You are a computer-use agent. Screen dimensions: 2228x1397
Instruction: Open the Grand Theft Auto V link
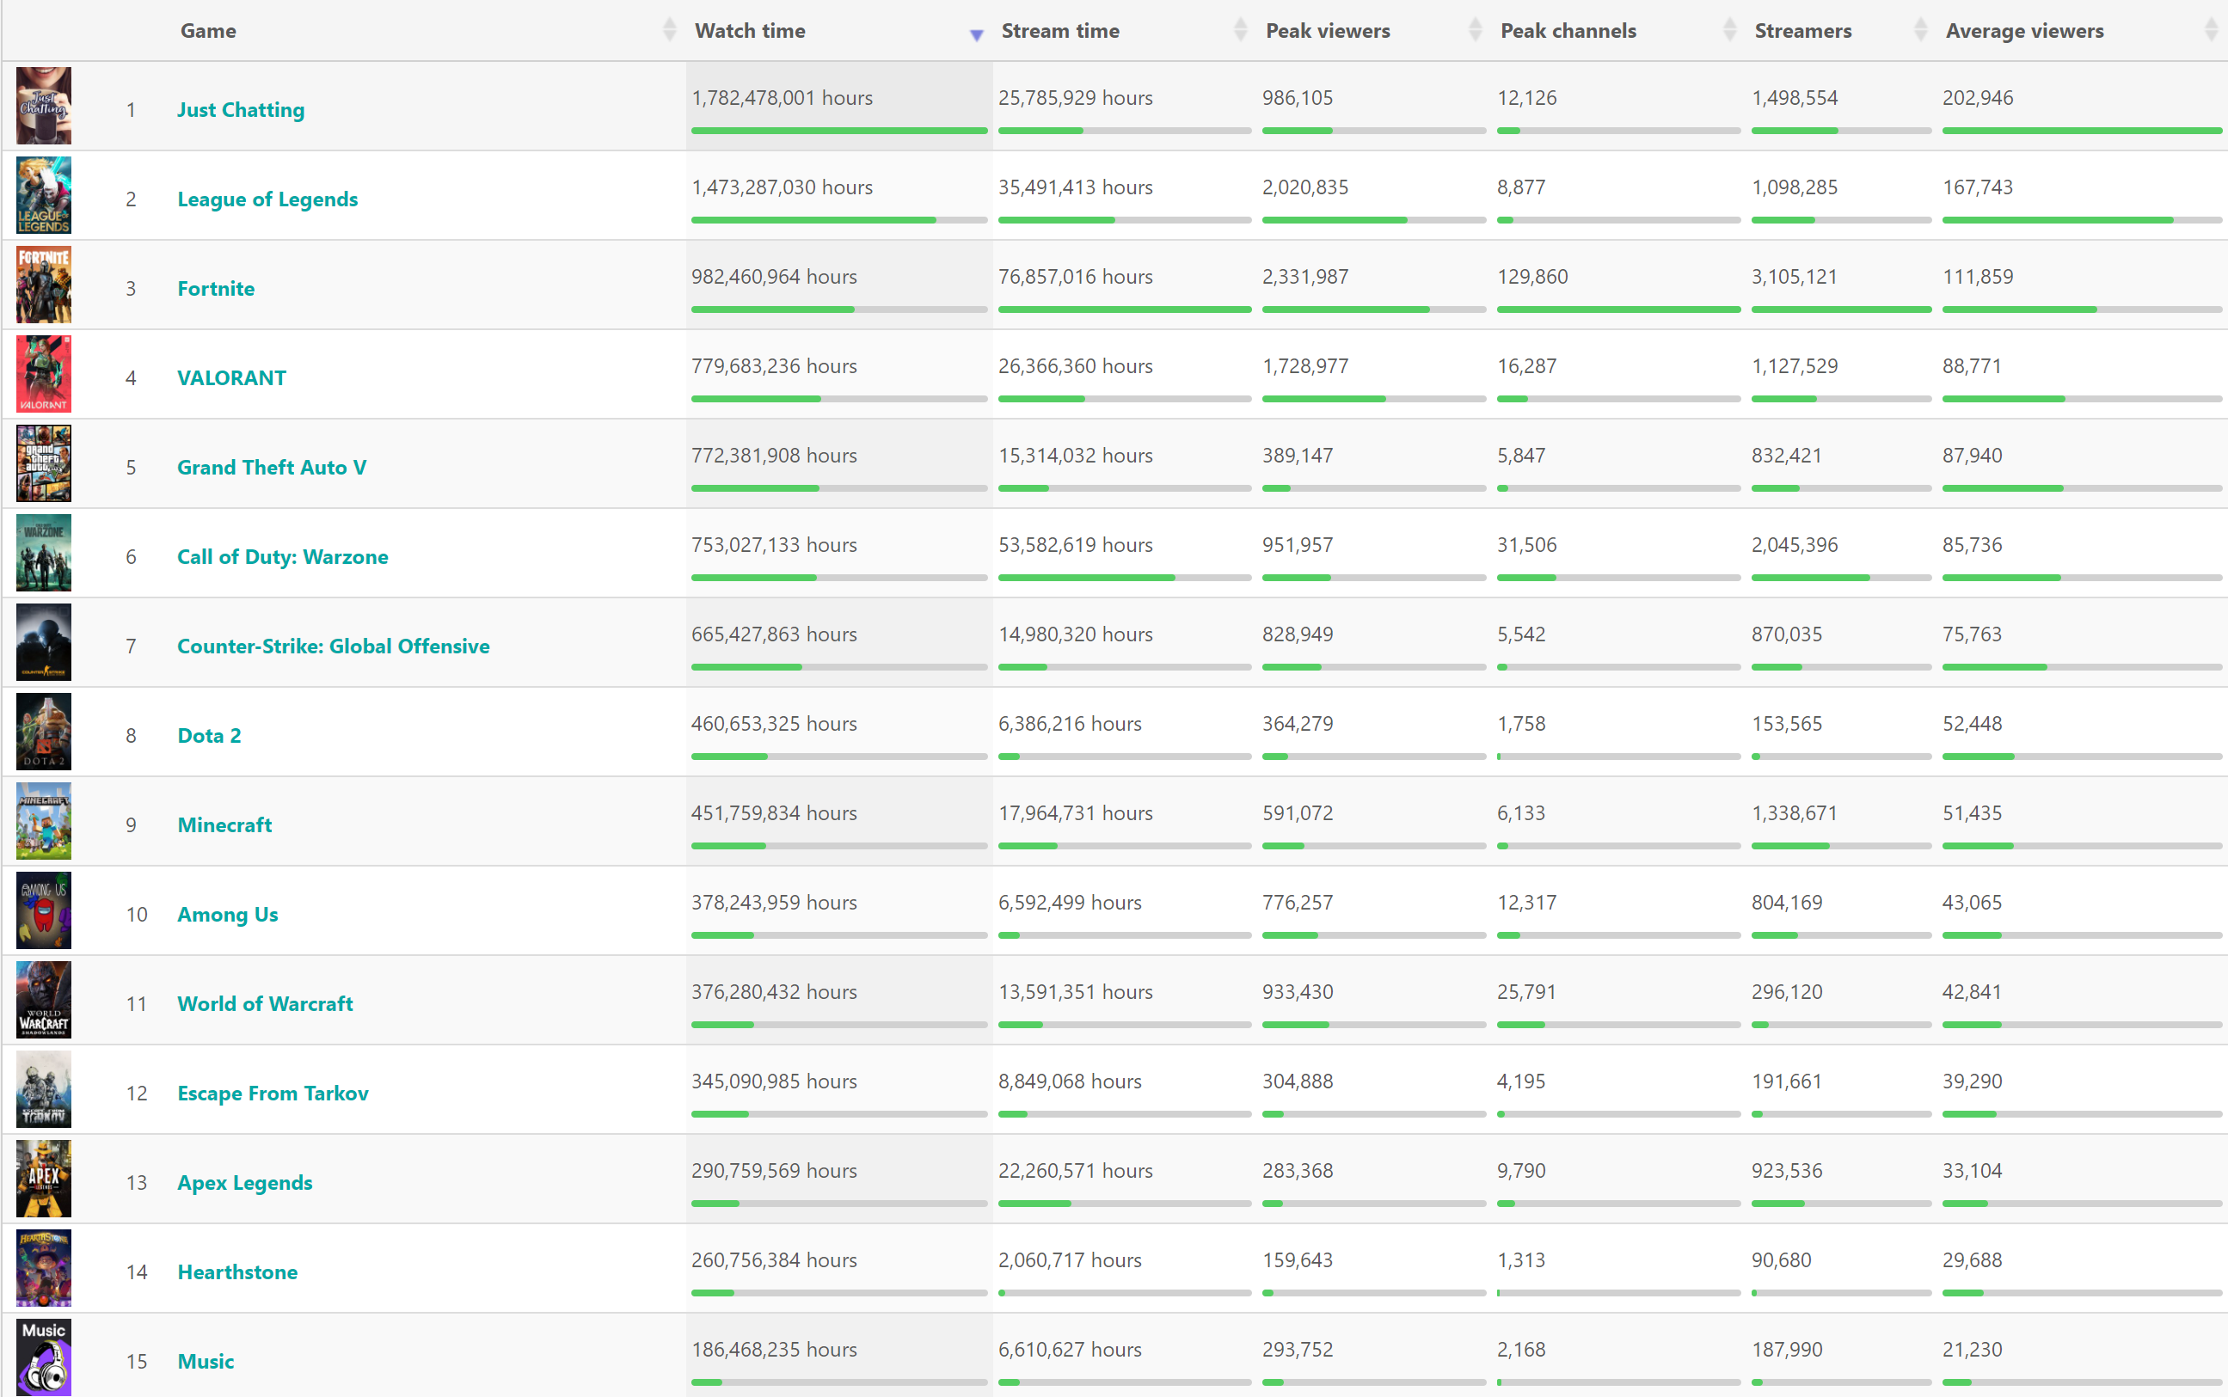pos(272,468)
